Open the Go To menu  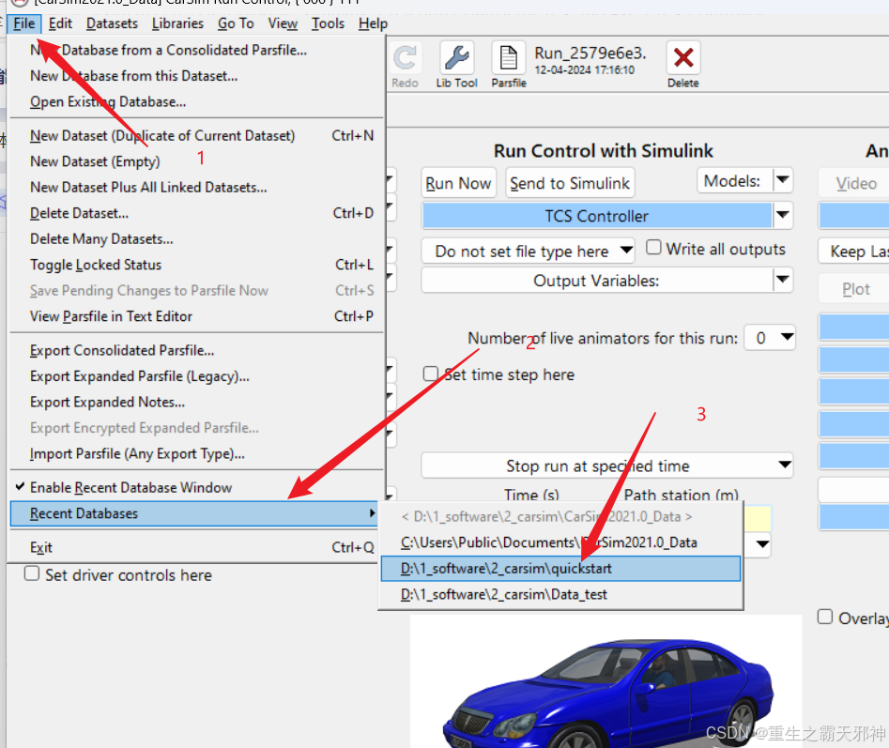click(x=236, y=23)
